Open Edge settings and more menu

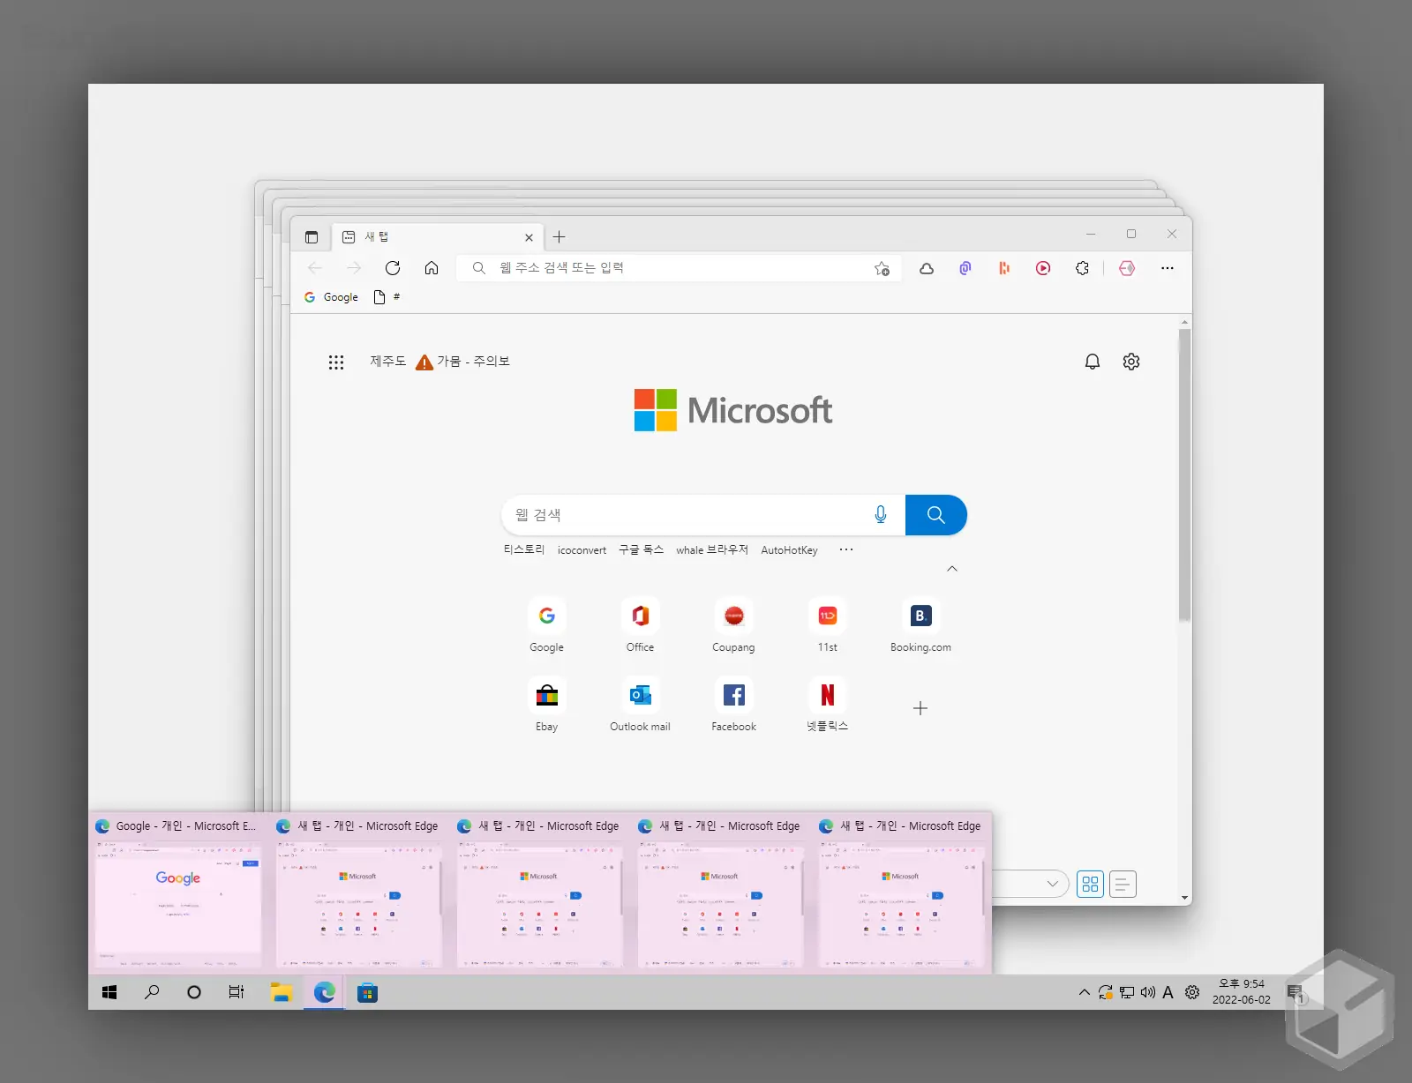[x=1168, y=268]
